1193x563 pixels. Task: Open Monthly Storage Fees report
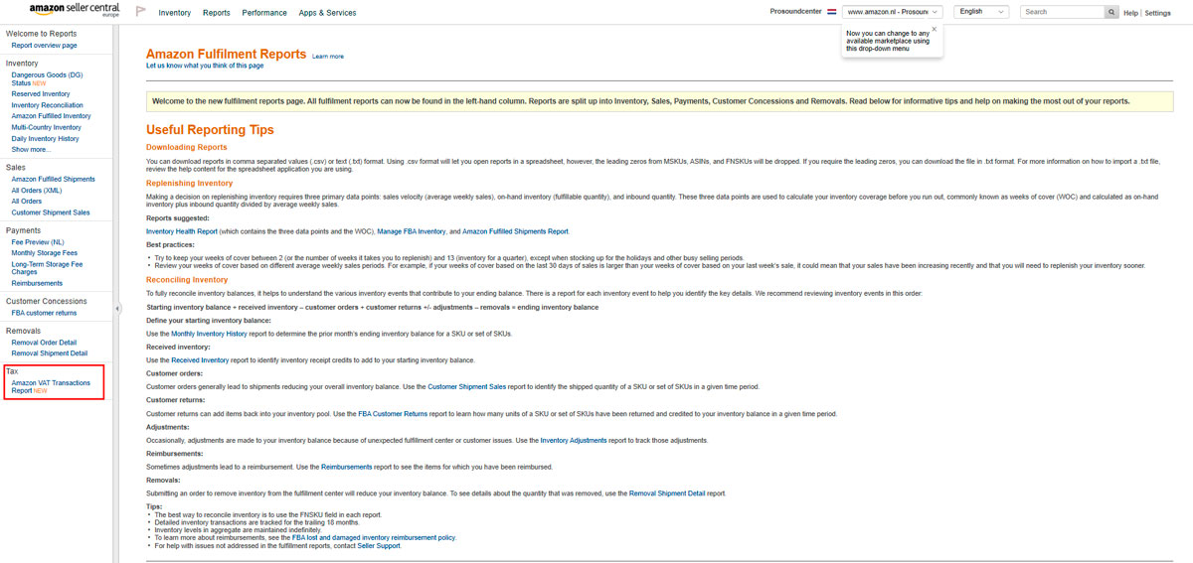tap(45, 253)
